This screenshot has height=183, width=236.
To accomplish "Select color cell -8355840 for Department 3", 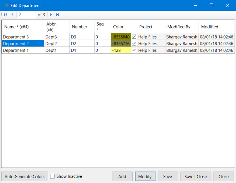I will point(121,37).
